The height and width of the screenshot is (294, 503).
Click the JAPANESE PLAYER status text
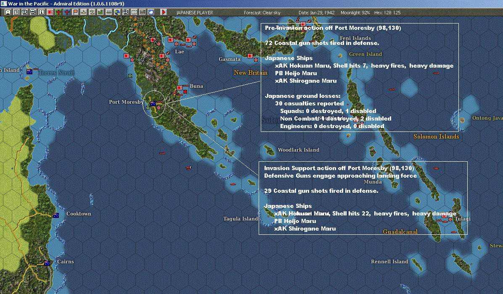[x=195, y=13]
